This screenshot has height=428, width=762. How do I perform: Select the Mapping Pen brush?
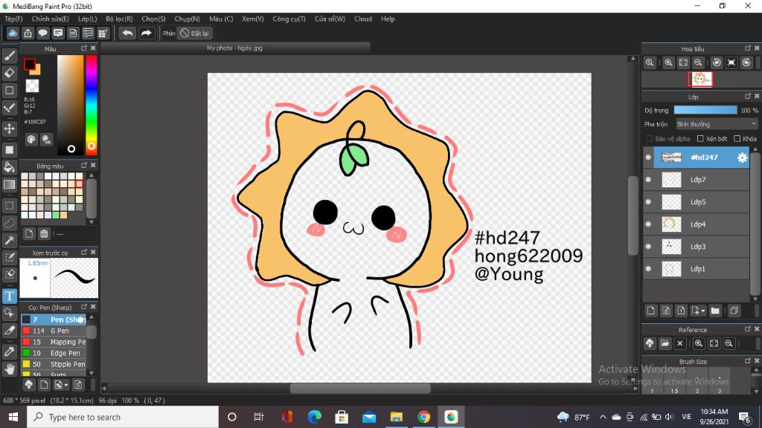coord(54,342)
